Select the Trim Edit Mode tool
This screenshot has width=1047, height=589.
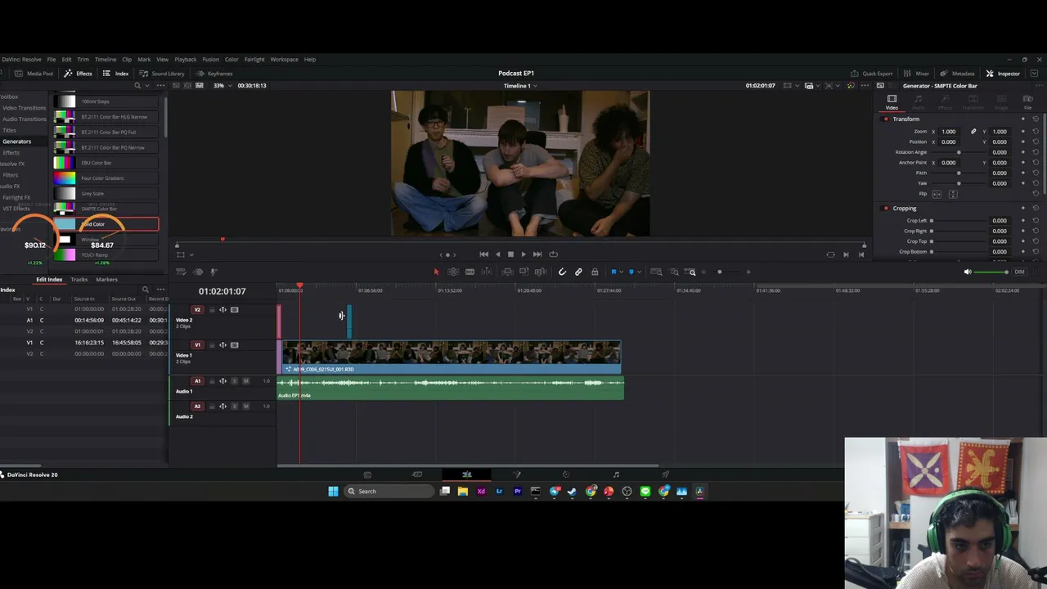[452, 272]
